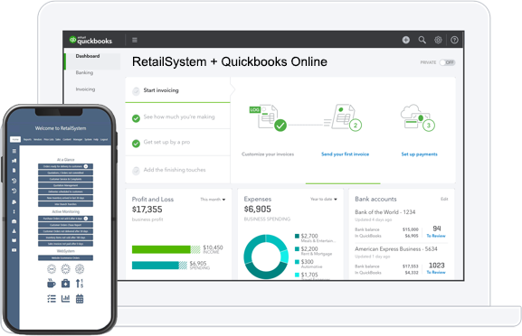Viewport: 522px width, 336px height.
Task: Check the Start invoicing circle
Action: tap(136, 91)
